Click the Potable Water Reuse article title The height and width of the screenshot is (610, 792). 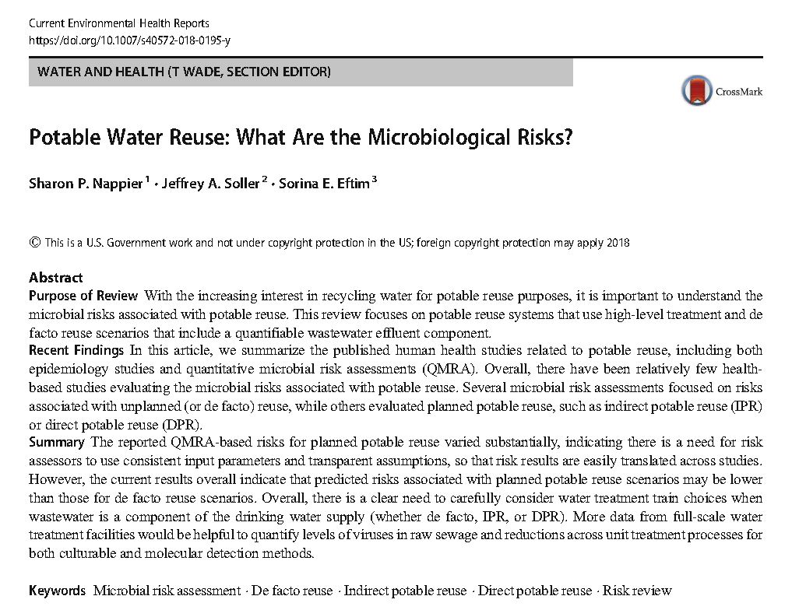301,137
